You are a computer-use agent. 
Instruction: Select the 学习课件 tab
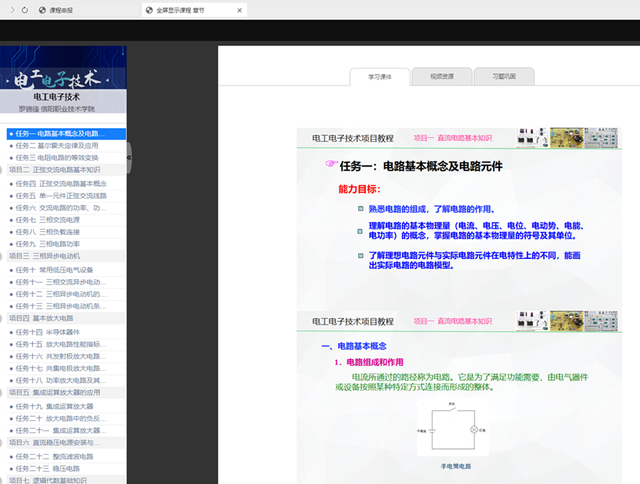pyautogui.click(x=379, y=77)
